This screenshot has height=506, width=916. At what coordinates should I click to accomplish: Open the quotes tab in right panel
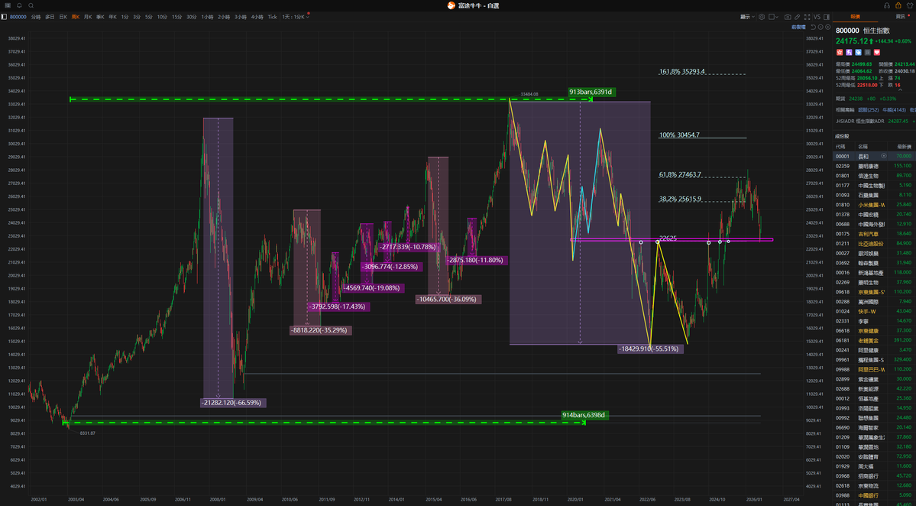(x=855, y=17)
